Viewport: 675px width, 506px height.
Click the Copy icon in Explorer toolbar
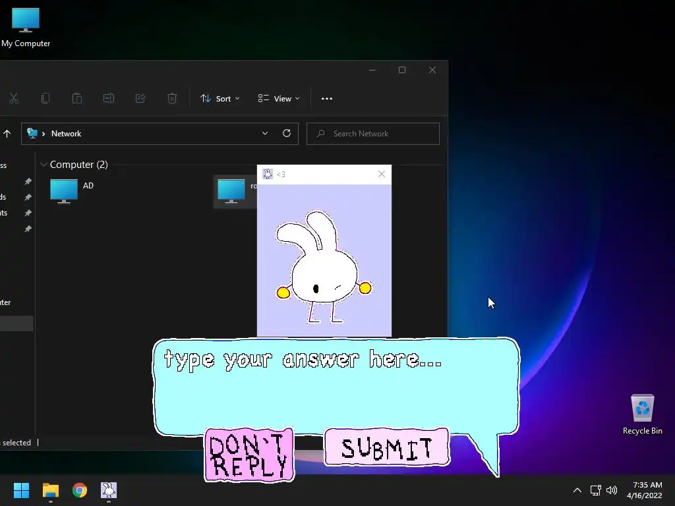point(45,99)
